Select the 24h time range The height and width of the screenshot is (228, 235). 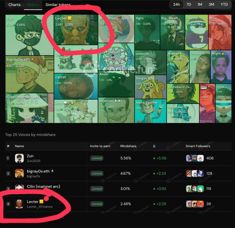[x=176, y=4]
